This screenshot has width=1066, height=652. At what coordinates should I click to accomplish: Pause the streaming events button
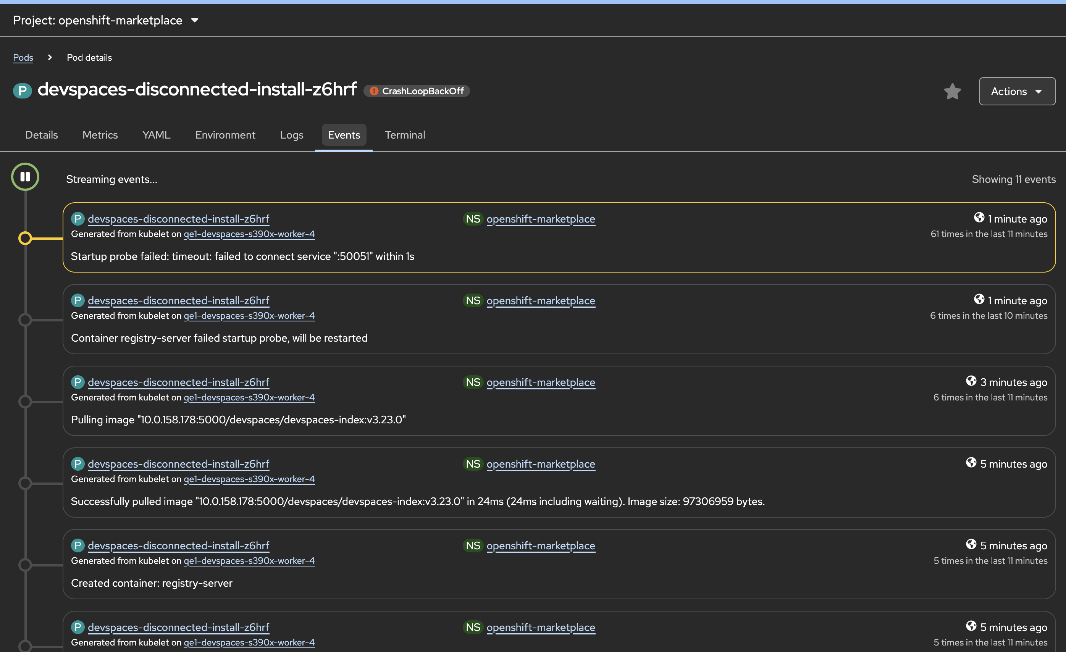25,176
